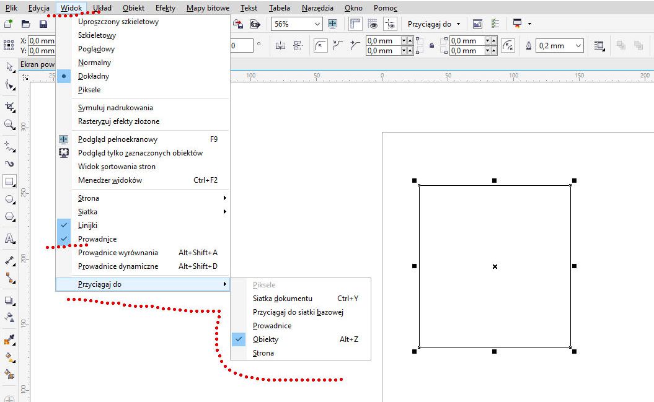Screen dimensions: 654x402
Task: Click the Publish to PDF icon
Action: pyautogui.click(x=255, y=24)
